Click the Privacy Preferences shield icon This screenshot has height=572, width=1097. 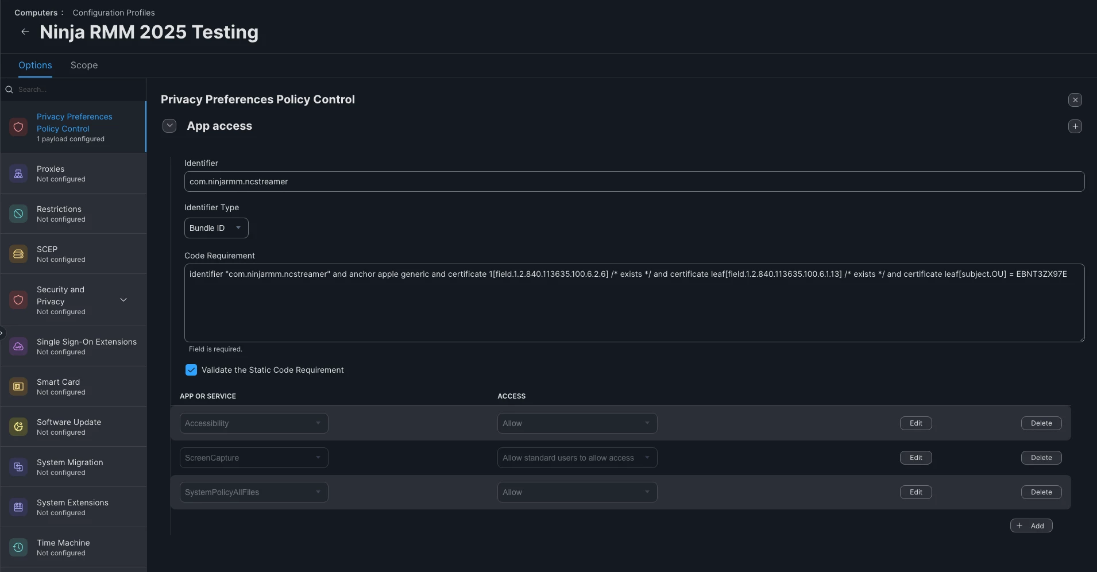(x=18, y=127)
